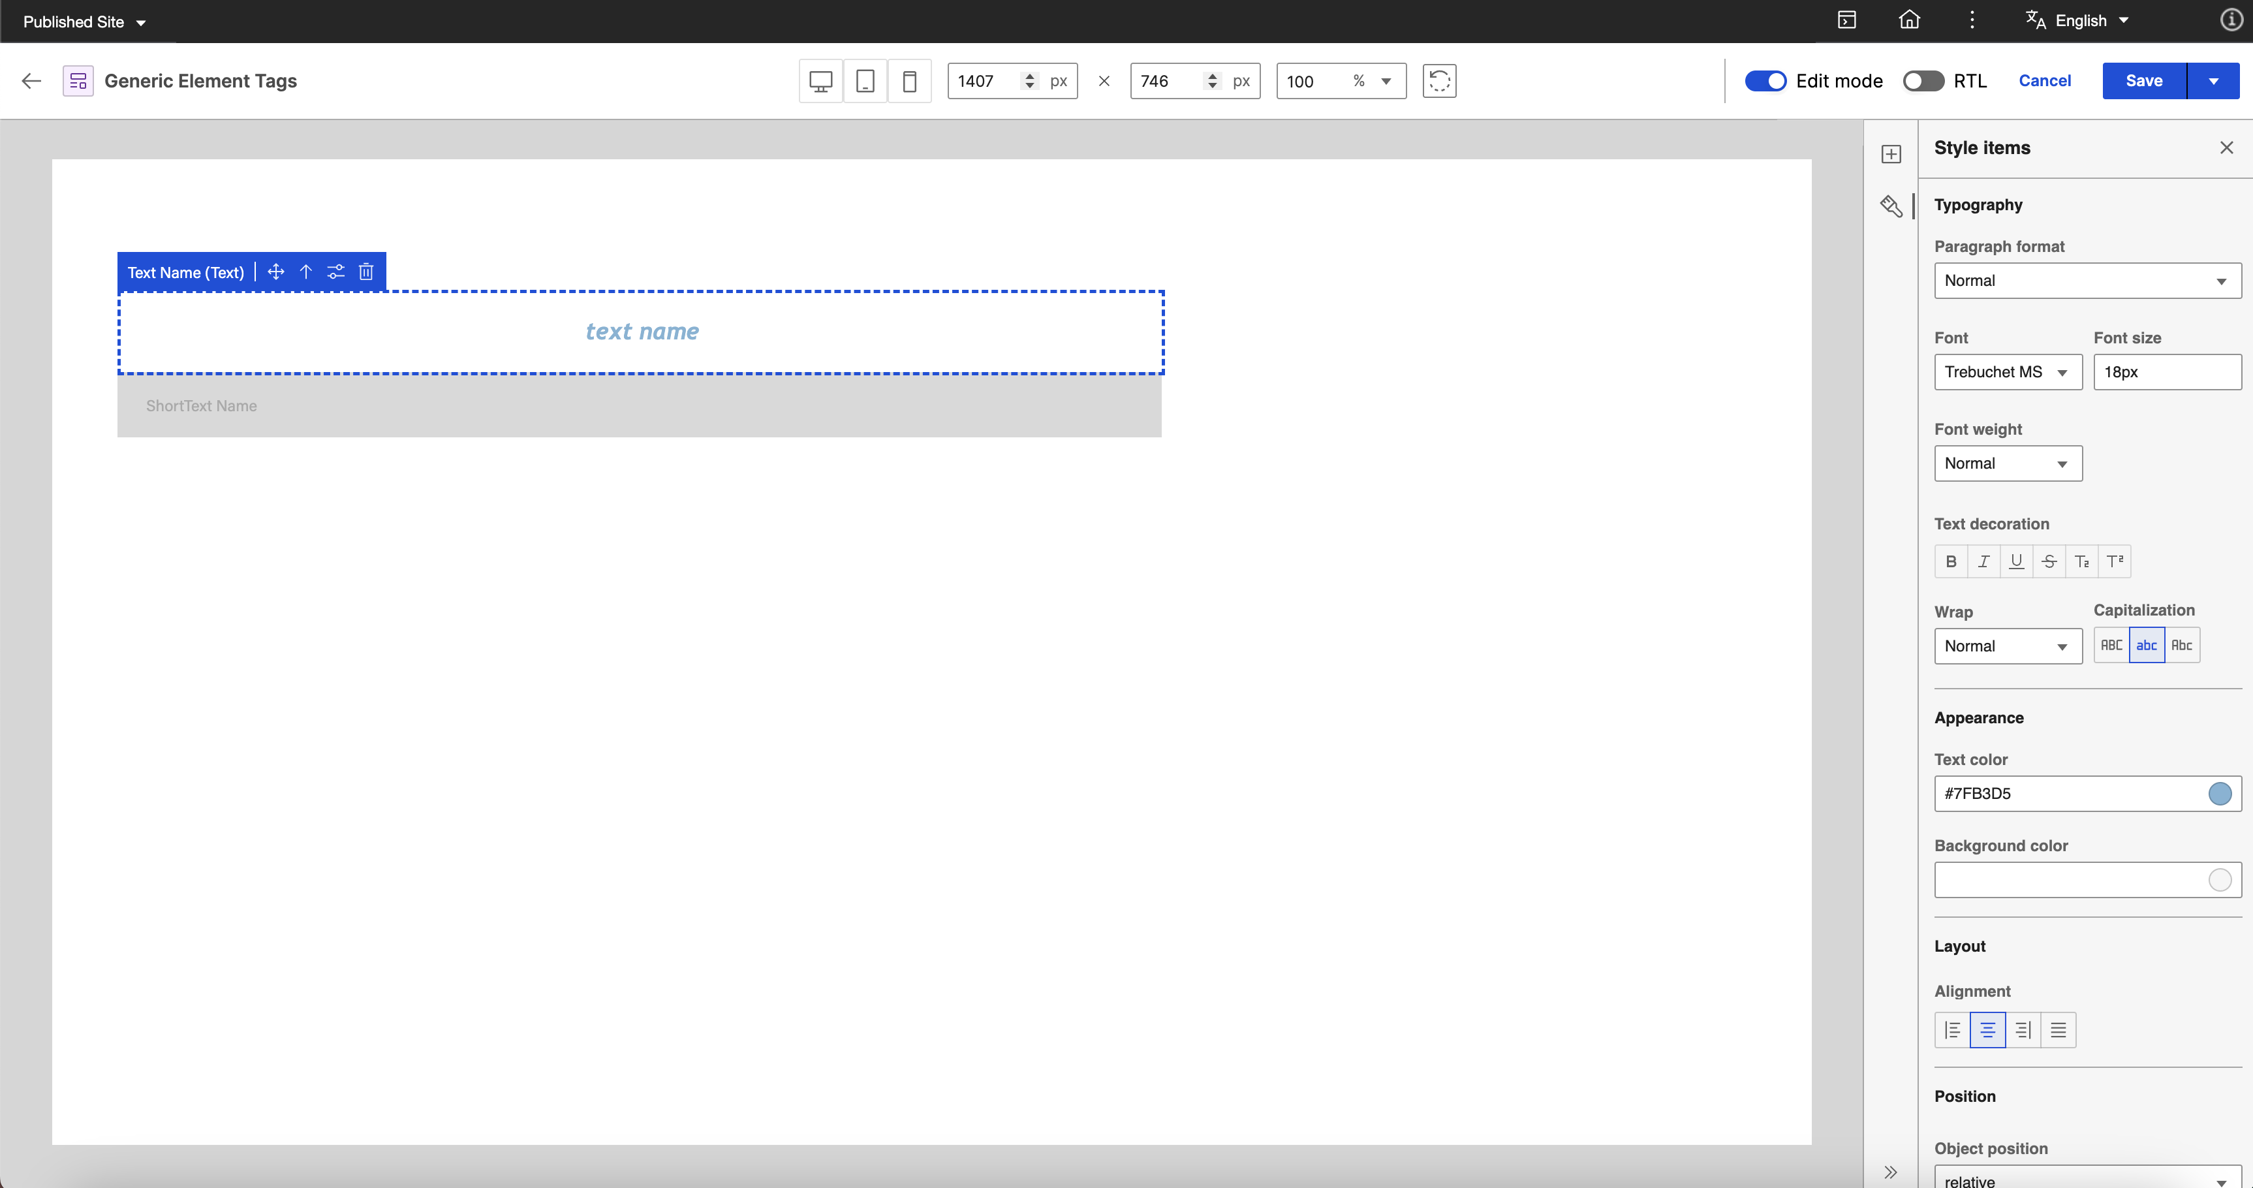This screenshot has height=1188, width=2253.
Task: Open the Font weight dropdown
Action: 2007,463
